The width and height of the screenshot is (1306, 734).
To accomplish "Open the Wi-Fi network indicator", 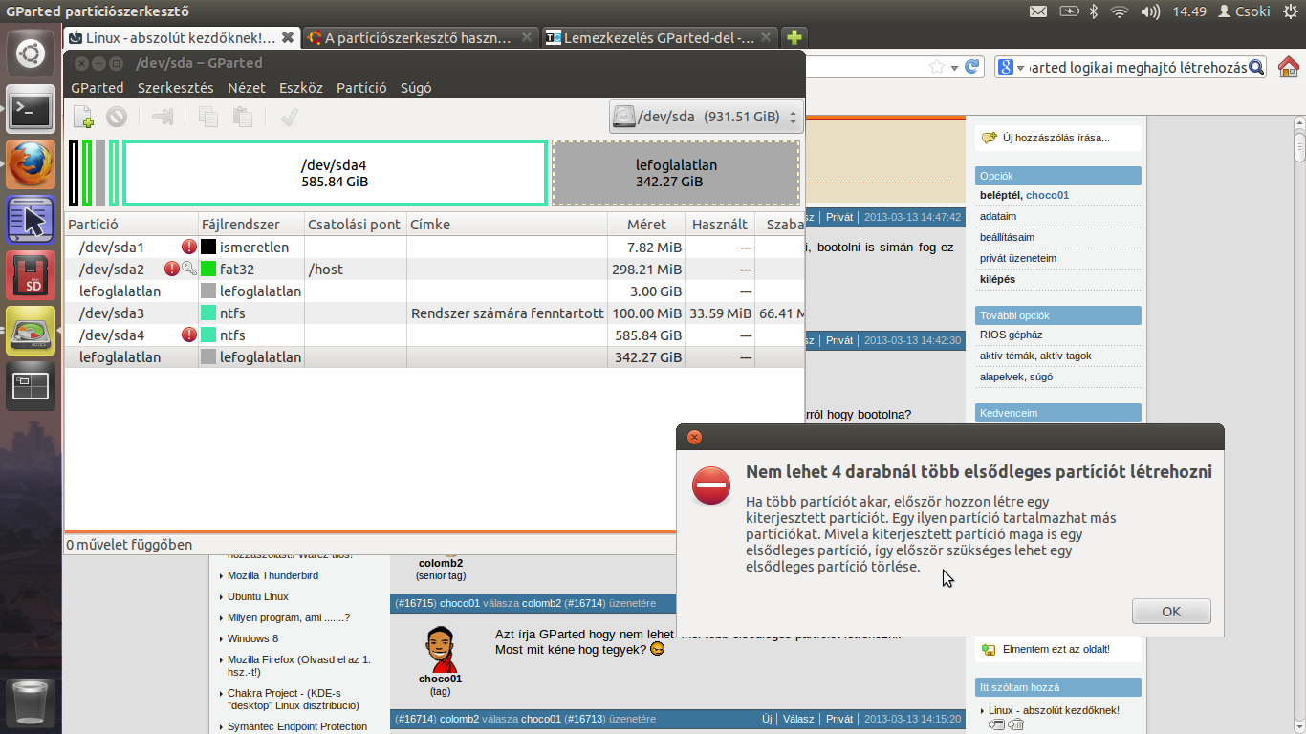I will tap(1121, 11).
